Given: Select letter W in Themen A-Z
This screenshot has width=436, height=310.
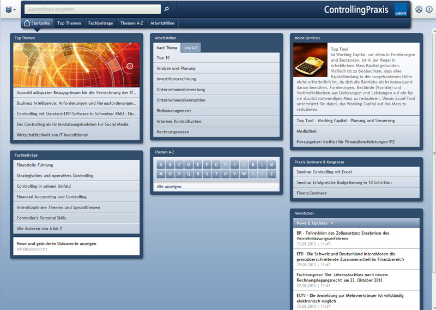Looking at the screenshot, I should coord(244,174).
